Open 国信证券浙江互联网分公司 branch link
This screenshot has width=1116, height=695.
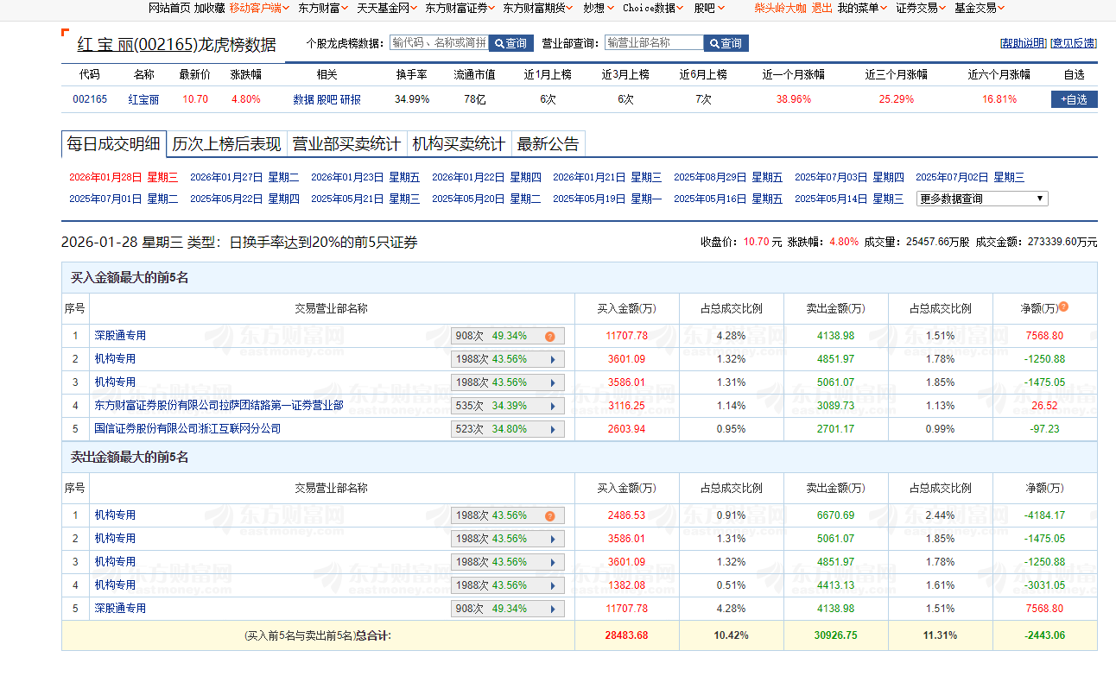(x=187, y=429)
